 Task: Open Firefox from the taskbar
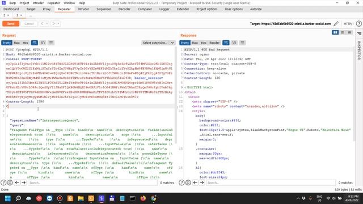(x=143, y=198)
